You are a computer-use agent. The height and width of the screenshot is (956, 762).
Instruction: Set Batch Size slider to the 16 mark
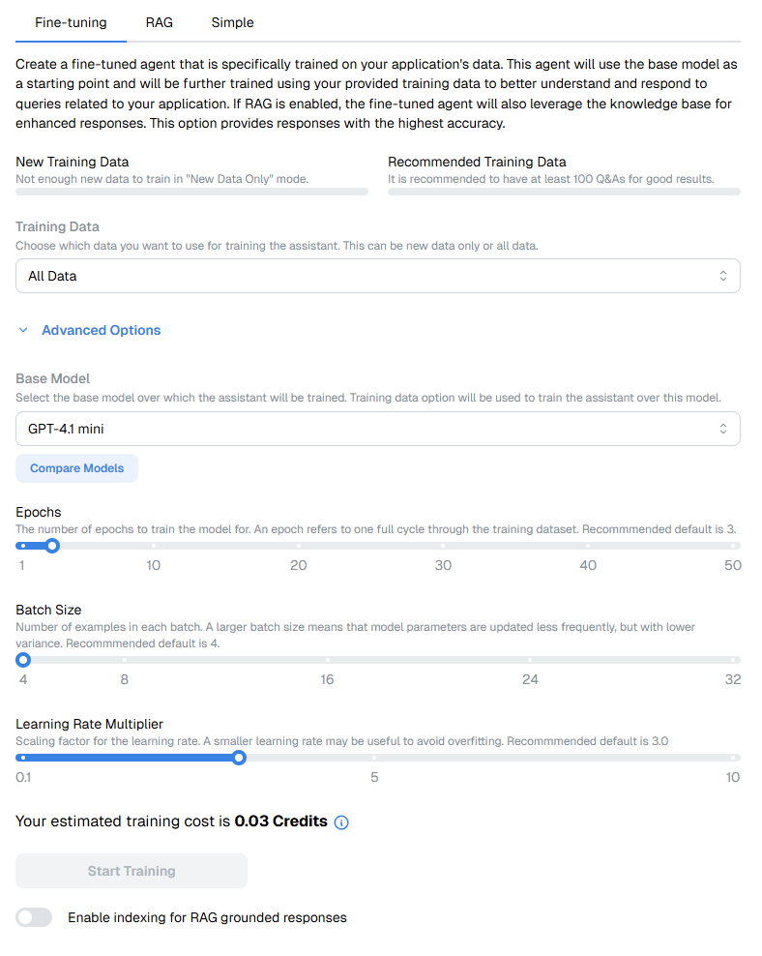pos(327,660)
